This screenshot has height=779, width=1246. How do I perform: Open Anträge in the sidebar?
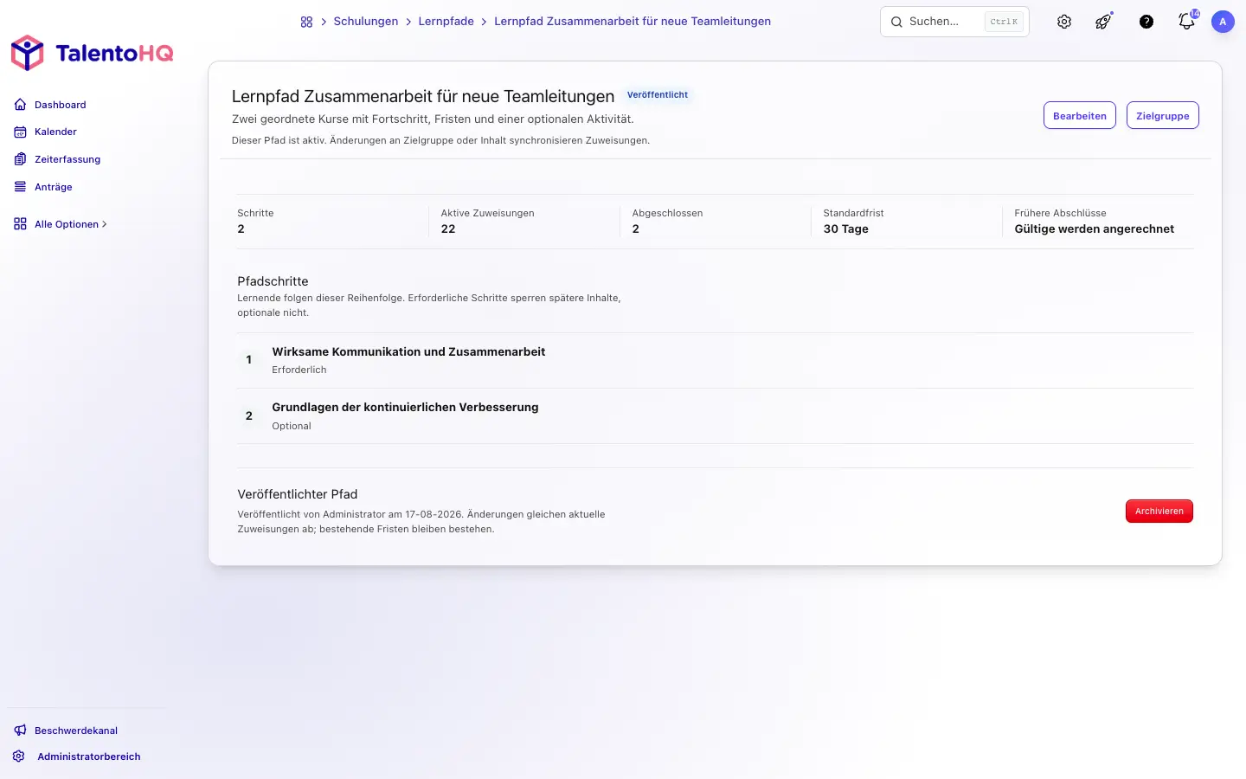[53, 187]
